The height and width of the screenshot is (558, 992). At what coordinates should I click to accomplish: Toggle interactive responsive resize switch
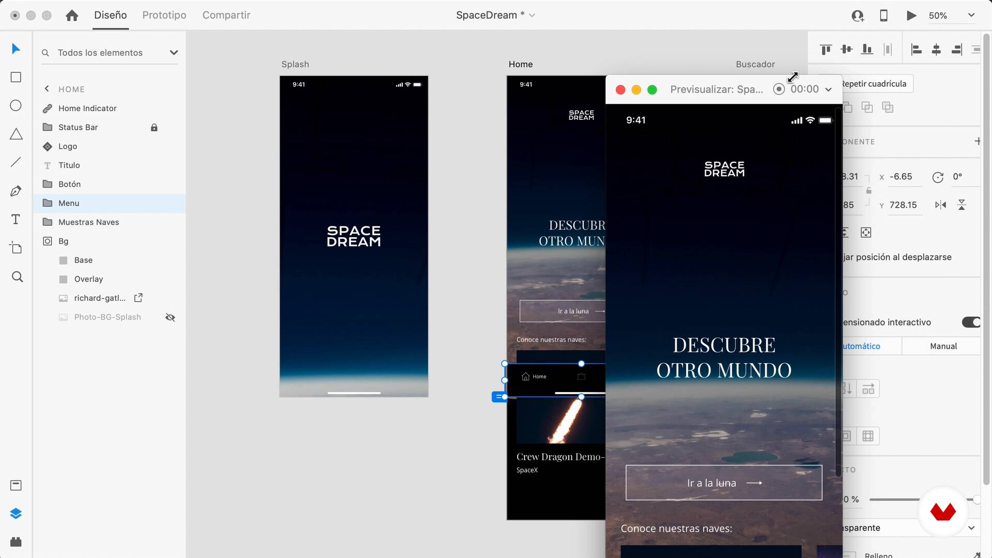point(971,322)
